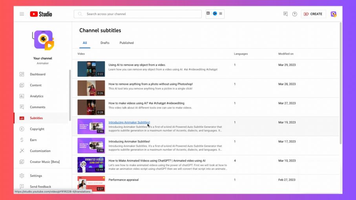Switch to the Drafts tab
The width and height of the screenshot is (356, 200).
click(105, 43)
